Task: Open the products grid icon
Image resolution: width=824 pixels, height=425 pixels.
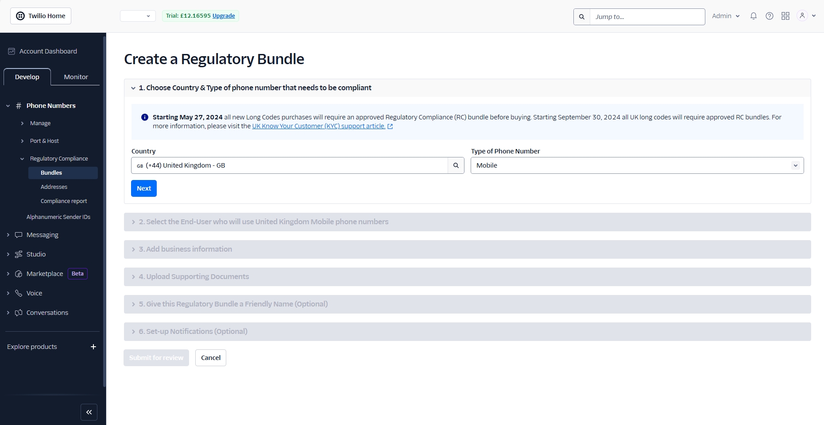Action: point(785,16)
